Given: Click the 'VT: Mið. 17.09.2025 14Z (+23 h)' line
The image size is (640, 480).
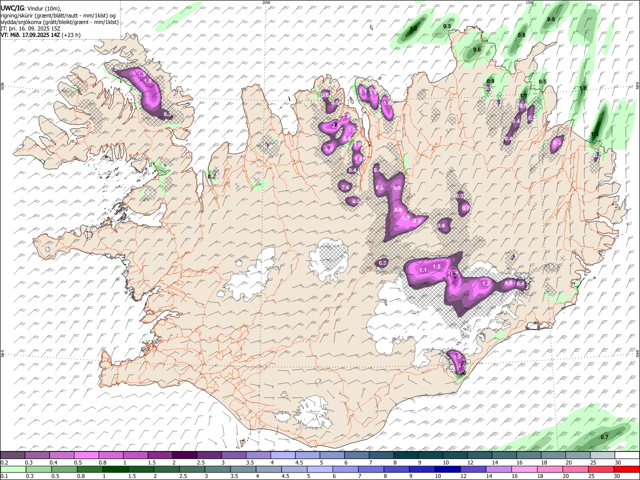Looking at the screenshot, I should click(40, 35).
